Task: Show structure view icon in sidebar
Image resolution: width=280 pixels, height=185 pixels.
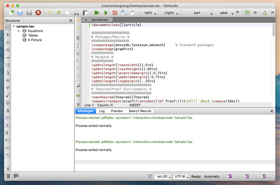Action: point(8,27)
